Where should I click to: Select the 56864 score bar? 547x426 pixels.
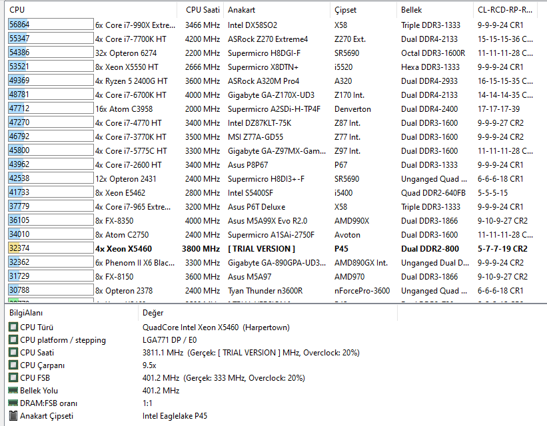pyautogui.click(x=51, y=25)
